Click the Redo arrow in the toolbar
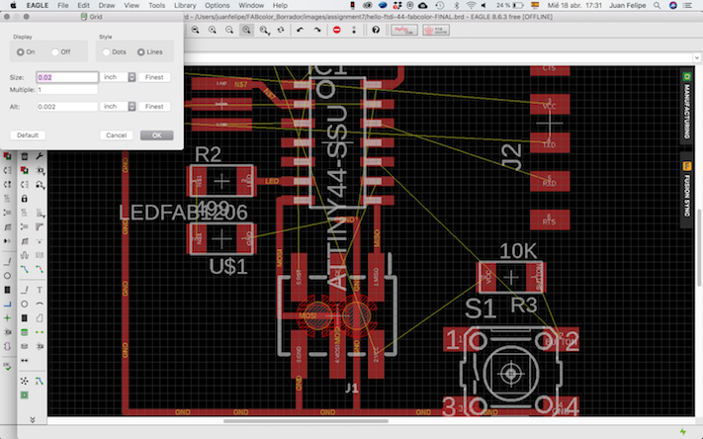This screenshot has width=703, height=439. coord(316,31)
